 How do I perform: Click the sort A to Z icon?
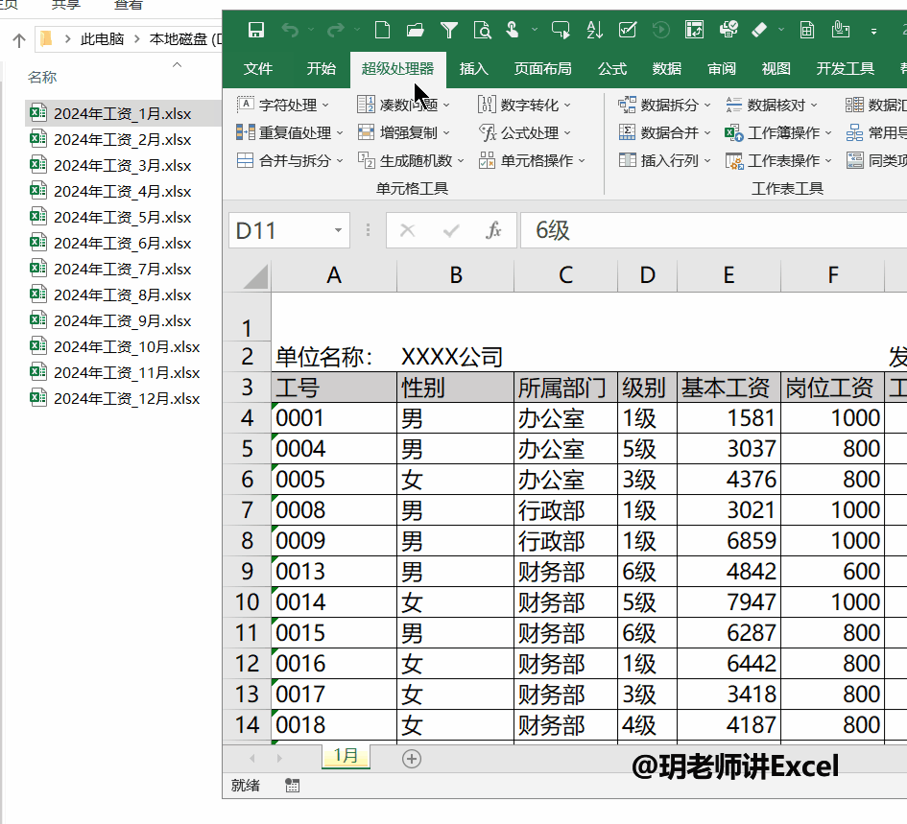[595, 30]
